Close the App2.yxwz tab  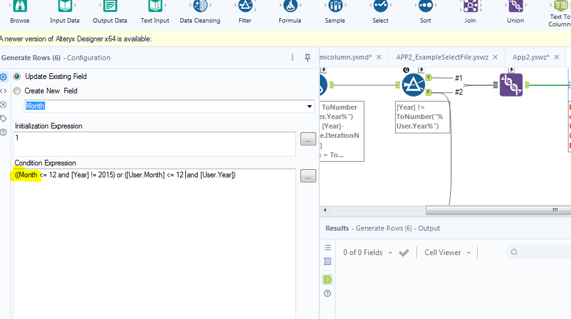557,57
